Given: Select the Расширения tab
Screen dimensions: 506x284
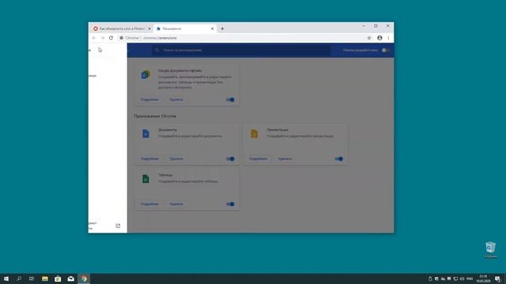Looking at the screenshot, I should [185, 28].
